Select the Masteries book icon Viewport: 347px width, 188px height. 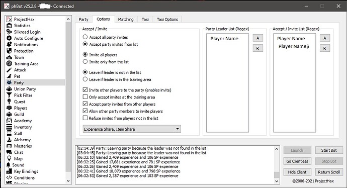(9, 146)
